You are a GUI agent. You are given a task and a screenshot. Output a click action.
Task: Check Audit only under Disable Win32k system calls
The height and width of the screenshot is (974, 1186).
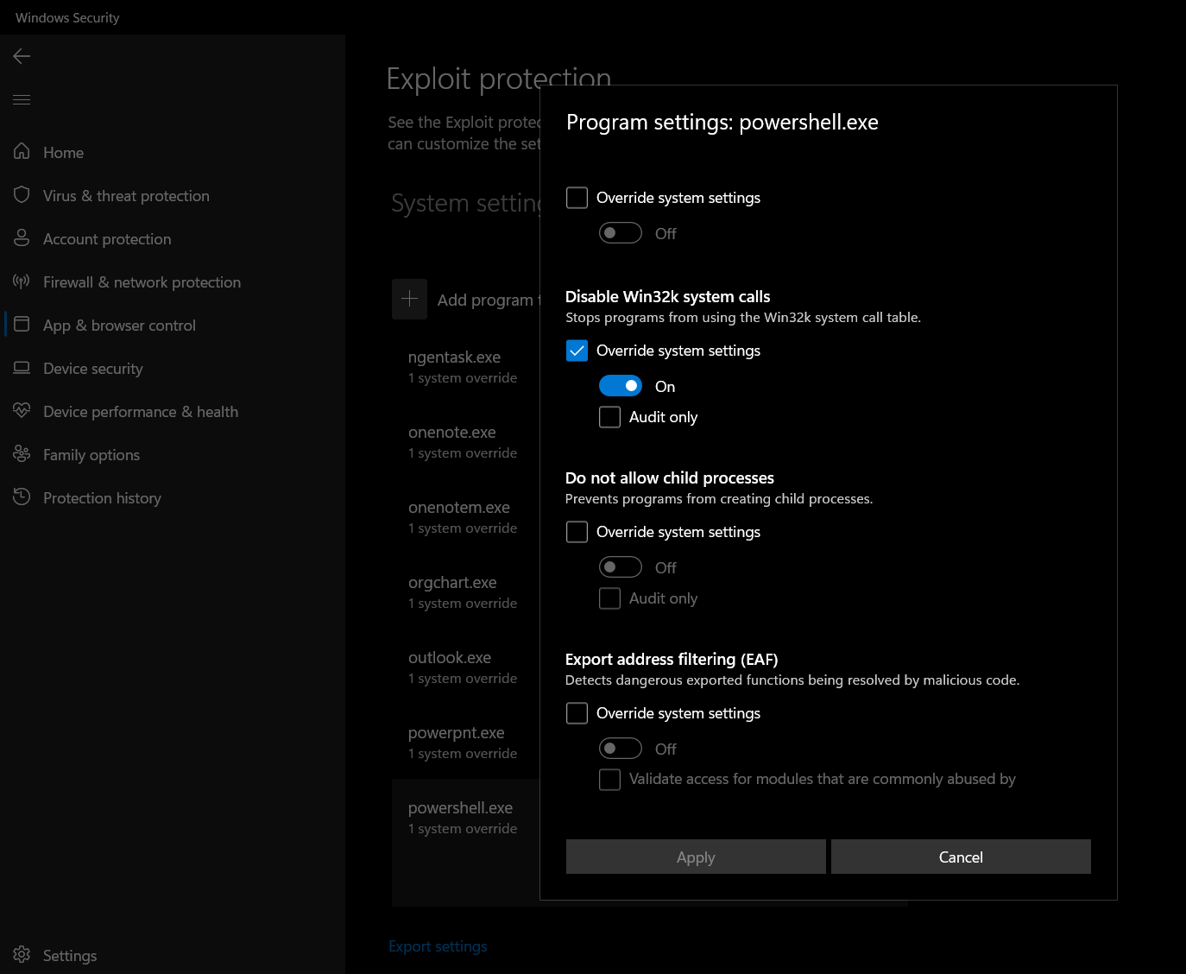coord(610,417)
